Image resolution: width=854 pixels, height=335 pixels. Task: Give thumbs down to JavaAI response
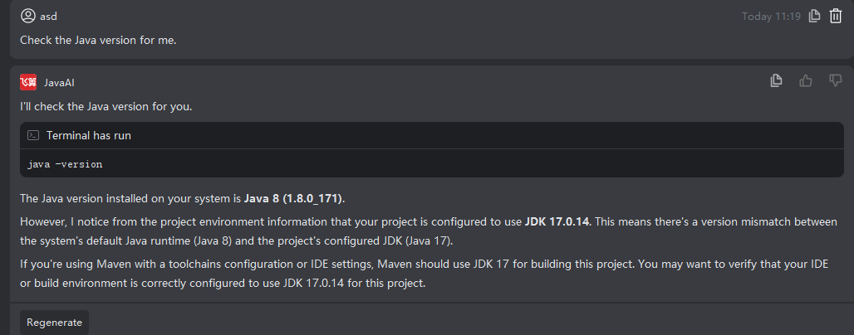[835, 80]
